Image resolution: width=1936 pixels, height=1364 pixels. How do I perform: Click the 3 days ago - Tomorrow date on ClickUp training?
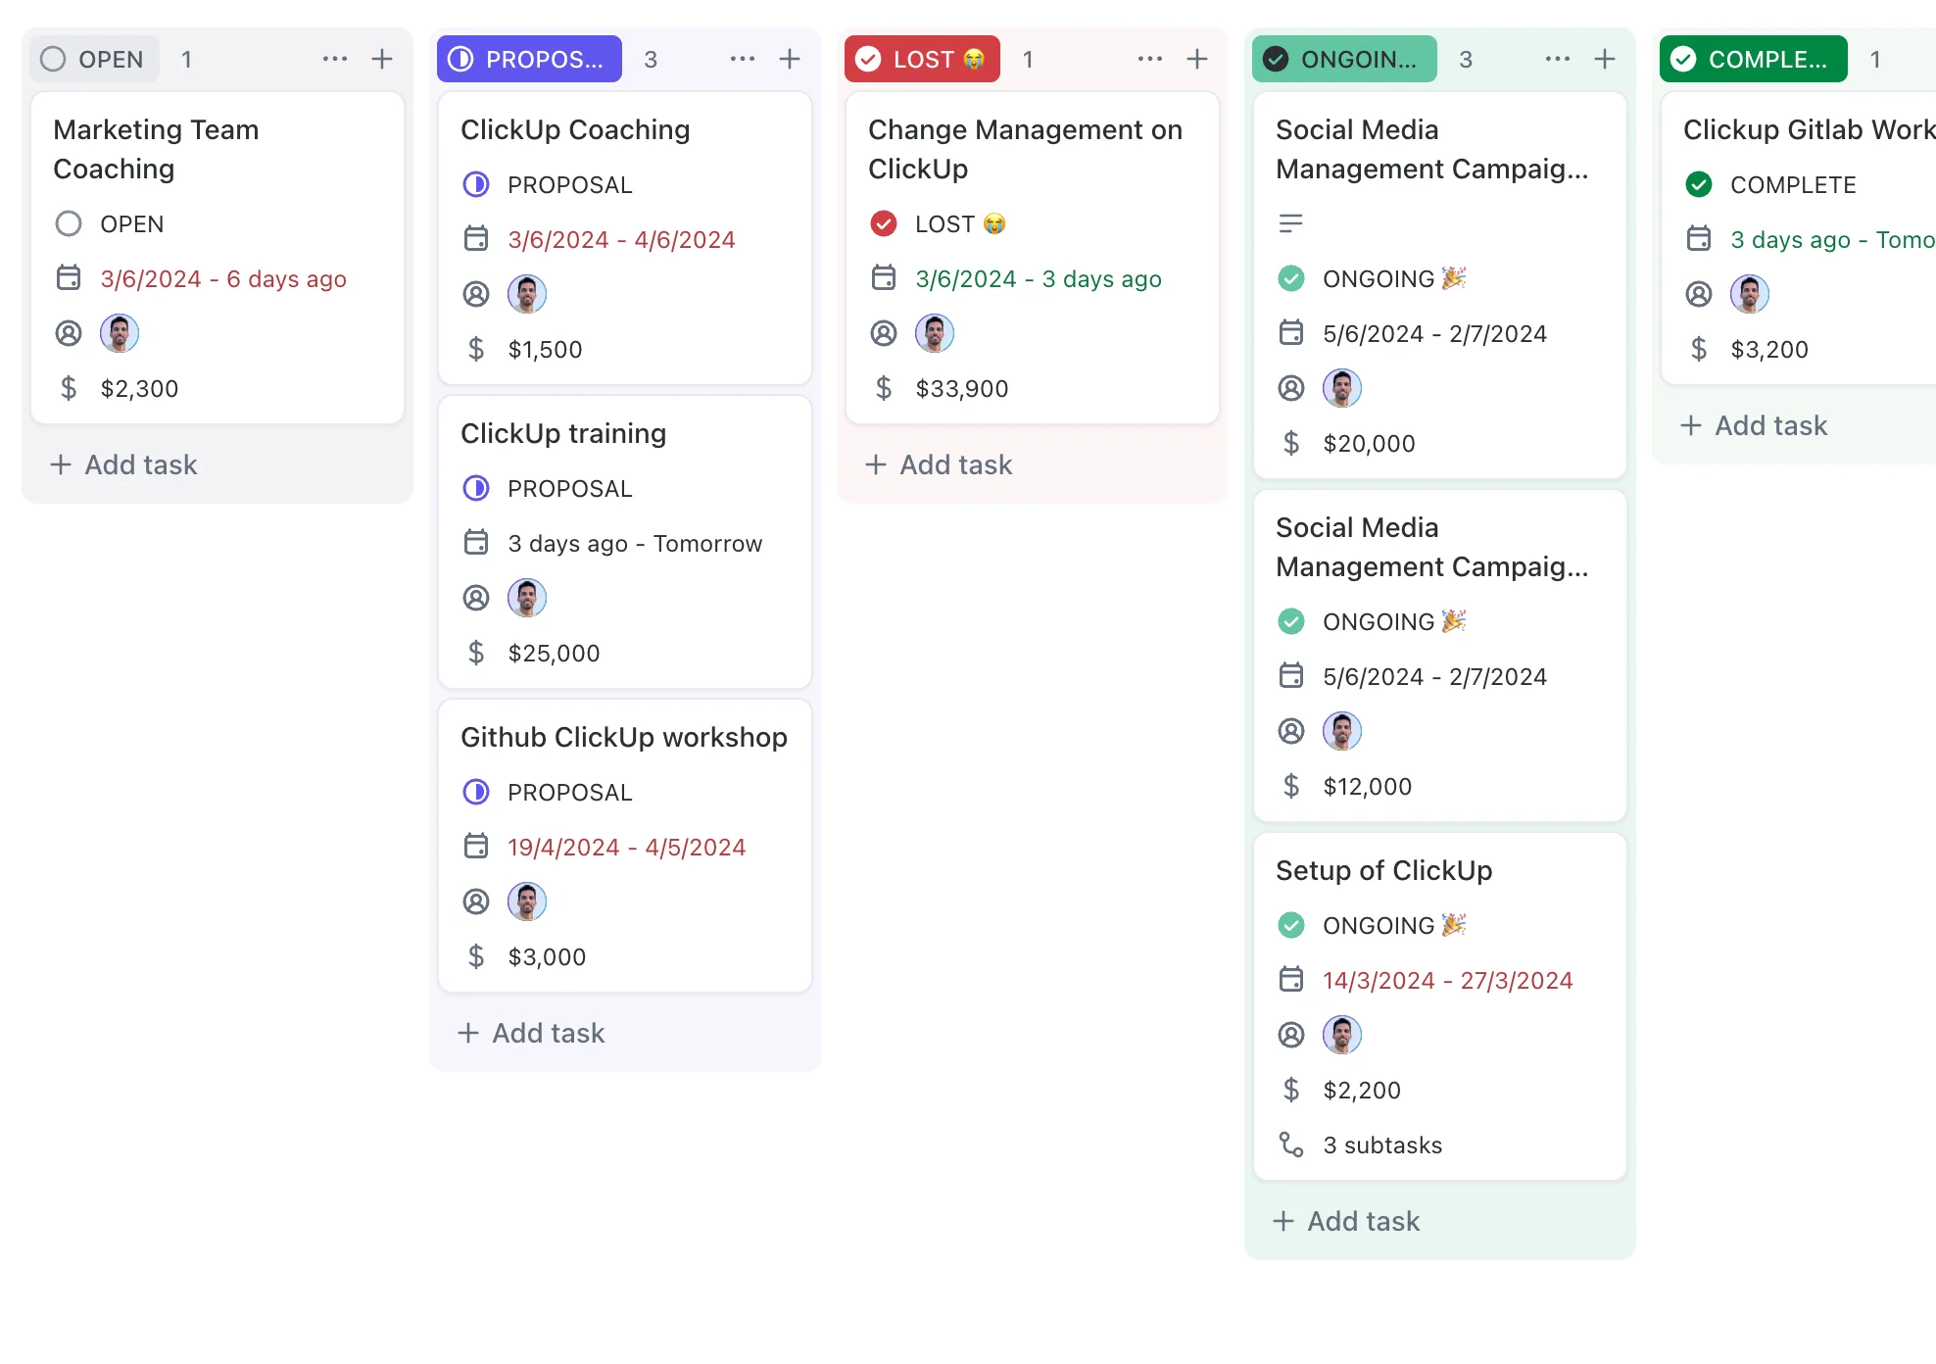tap(635, 543)
